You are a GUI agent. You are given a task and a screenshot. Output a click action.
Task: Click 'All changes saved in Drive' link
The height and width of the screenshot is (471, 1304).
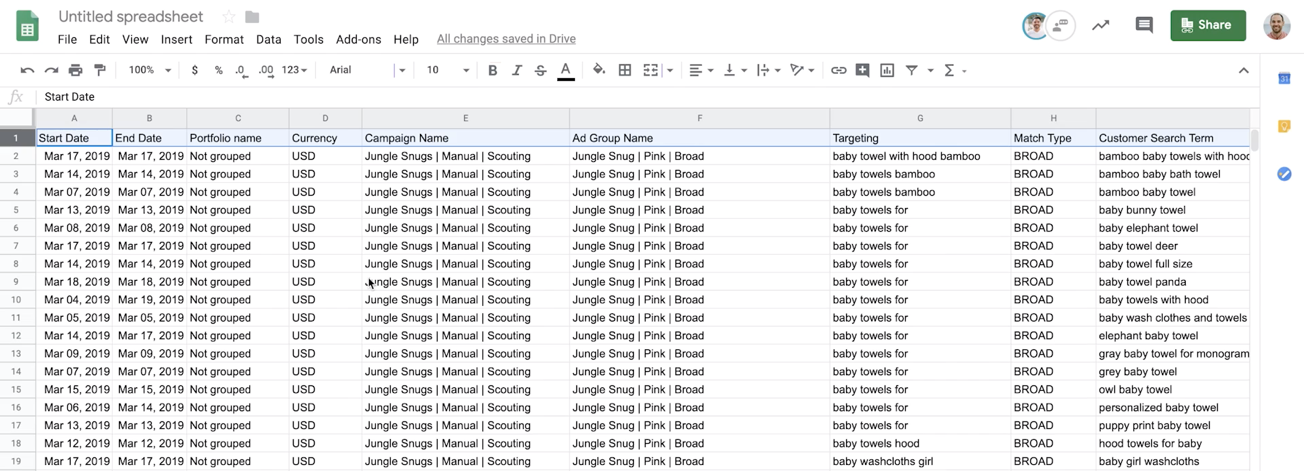pos(506,39)
